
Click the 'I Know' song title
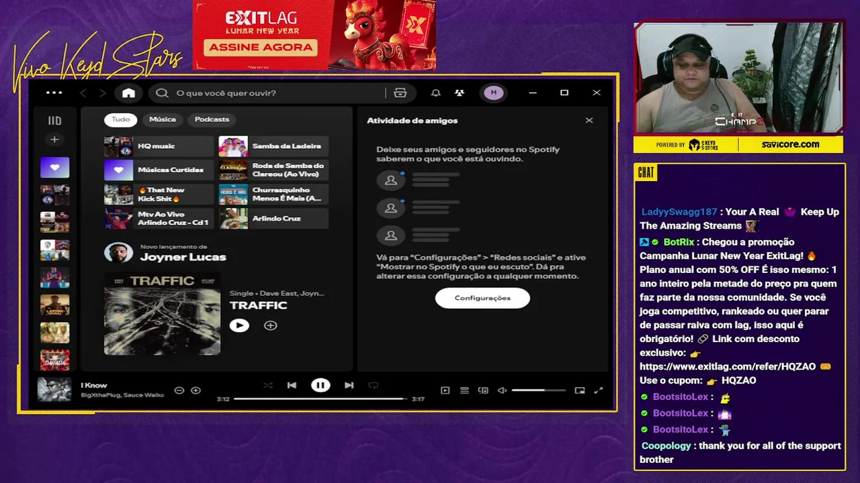[94, 385]
